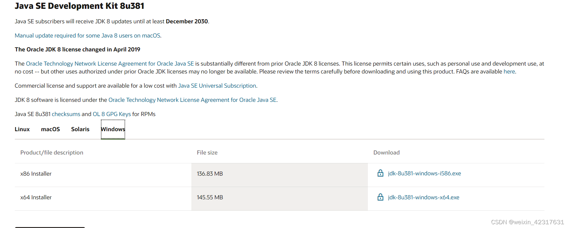This screenshot has width=569, height=228.
Task: Switch to the Linux tab
Action: [22, 129]
